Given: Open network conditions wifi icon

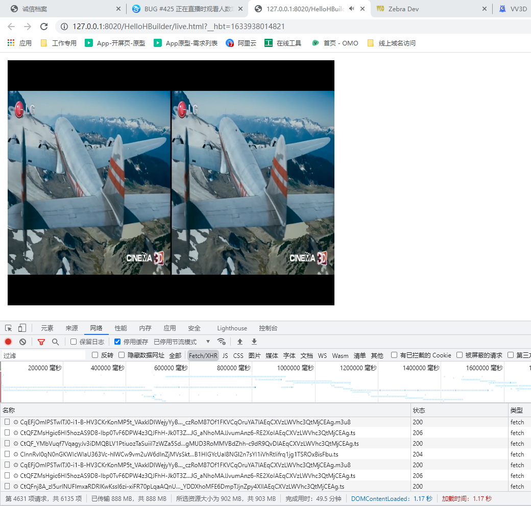Looking at the screenshot, I should coord(222,342).
